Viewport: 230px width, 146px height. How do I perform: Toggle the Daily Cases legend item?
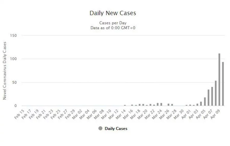point(113,129)
